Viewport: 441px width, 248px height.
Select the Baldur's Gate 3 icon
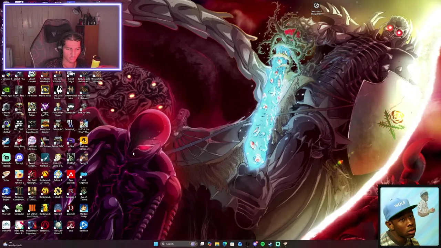[84, 109]
